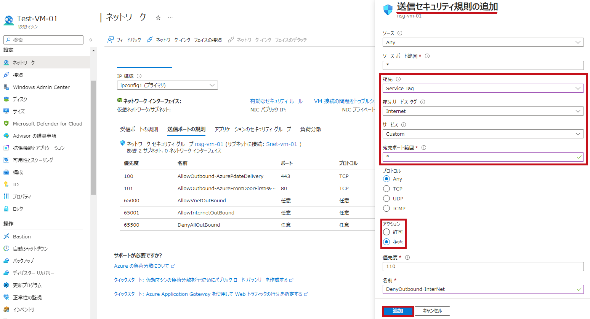Open the 宛先 dropdown showing Service Tag
590x319 pixels.
pos(483,88)
